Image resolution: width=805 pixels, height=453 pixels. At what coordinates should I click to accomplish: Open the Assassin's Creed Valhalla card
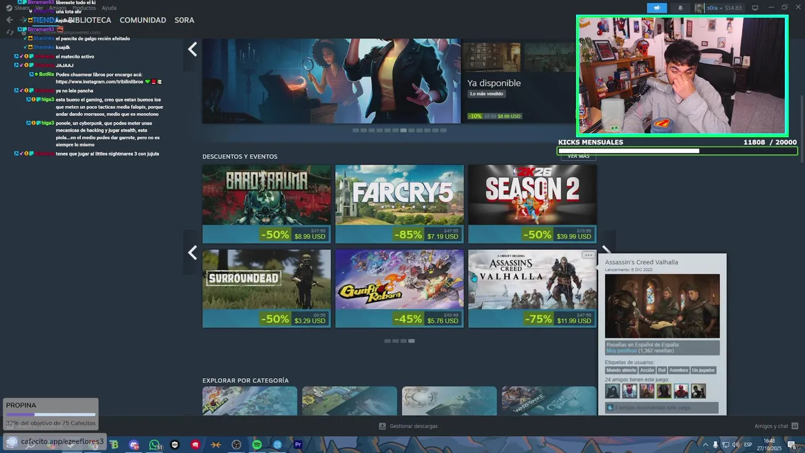[x=532, y=288]
